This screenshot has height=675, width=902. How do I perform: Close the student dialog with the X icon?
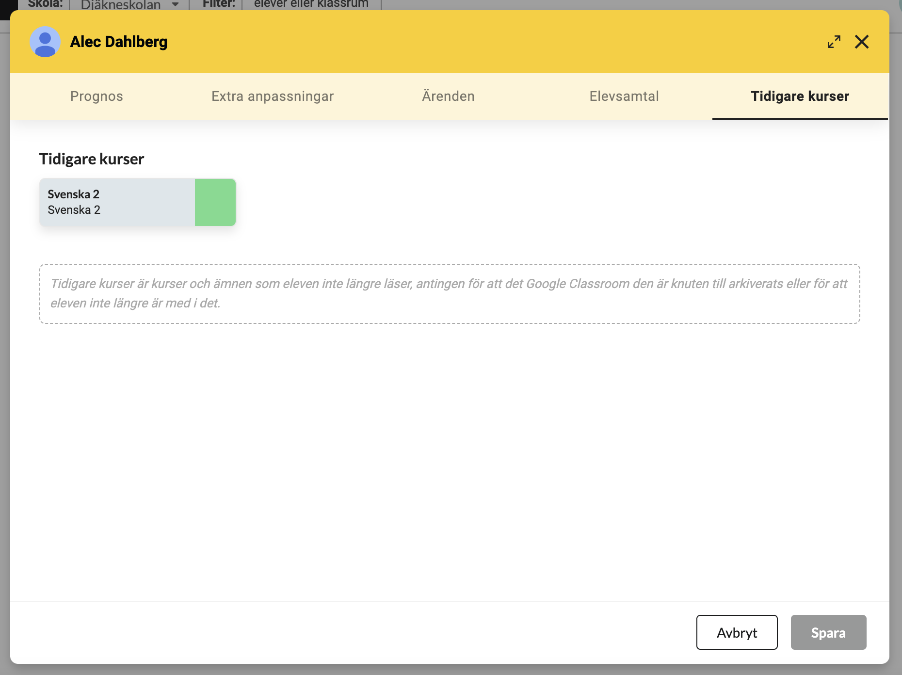point(862,42)
